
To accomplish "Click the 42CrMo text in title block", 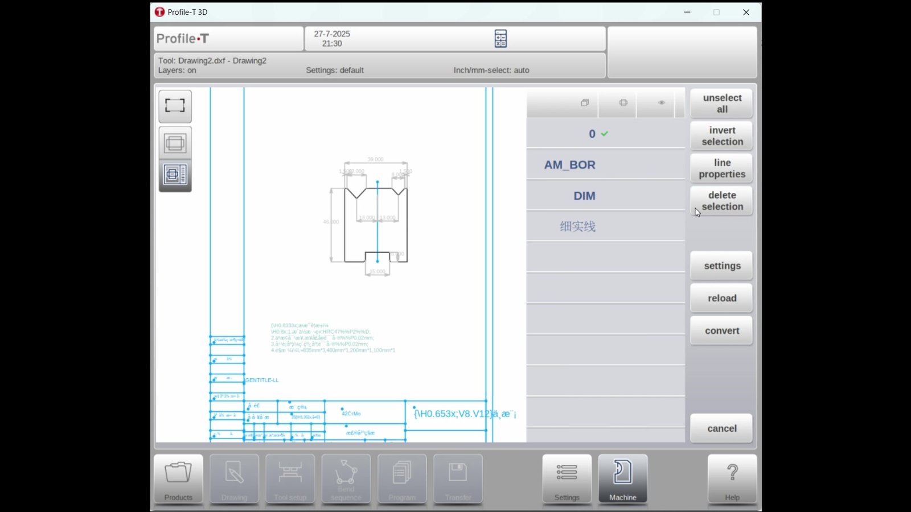I will pyautogui.click(x=351, y=414).
